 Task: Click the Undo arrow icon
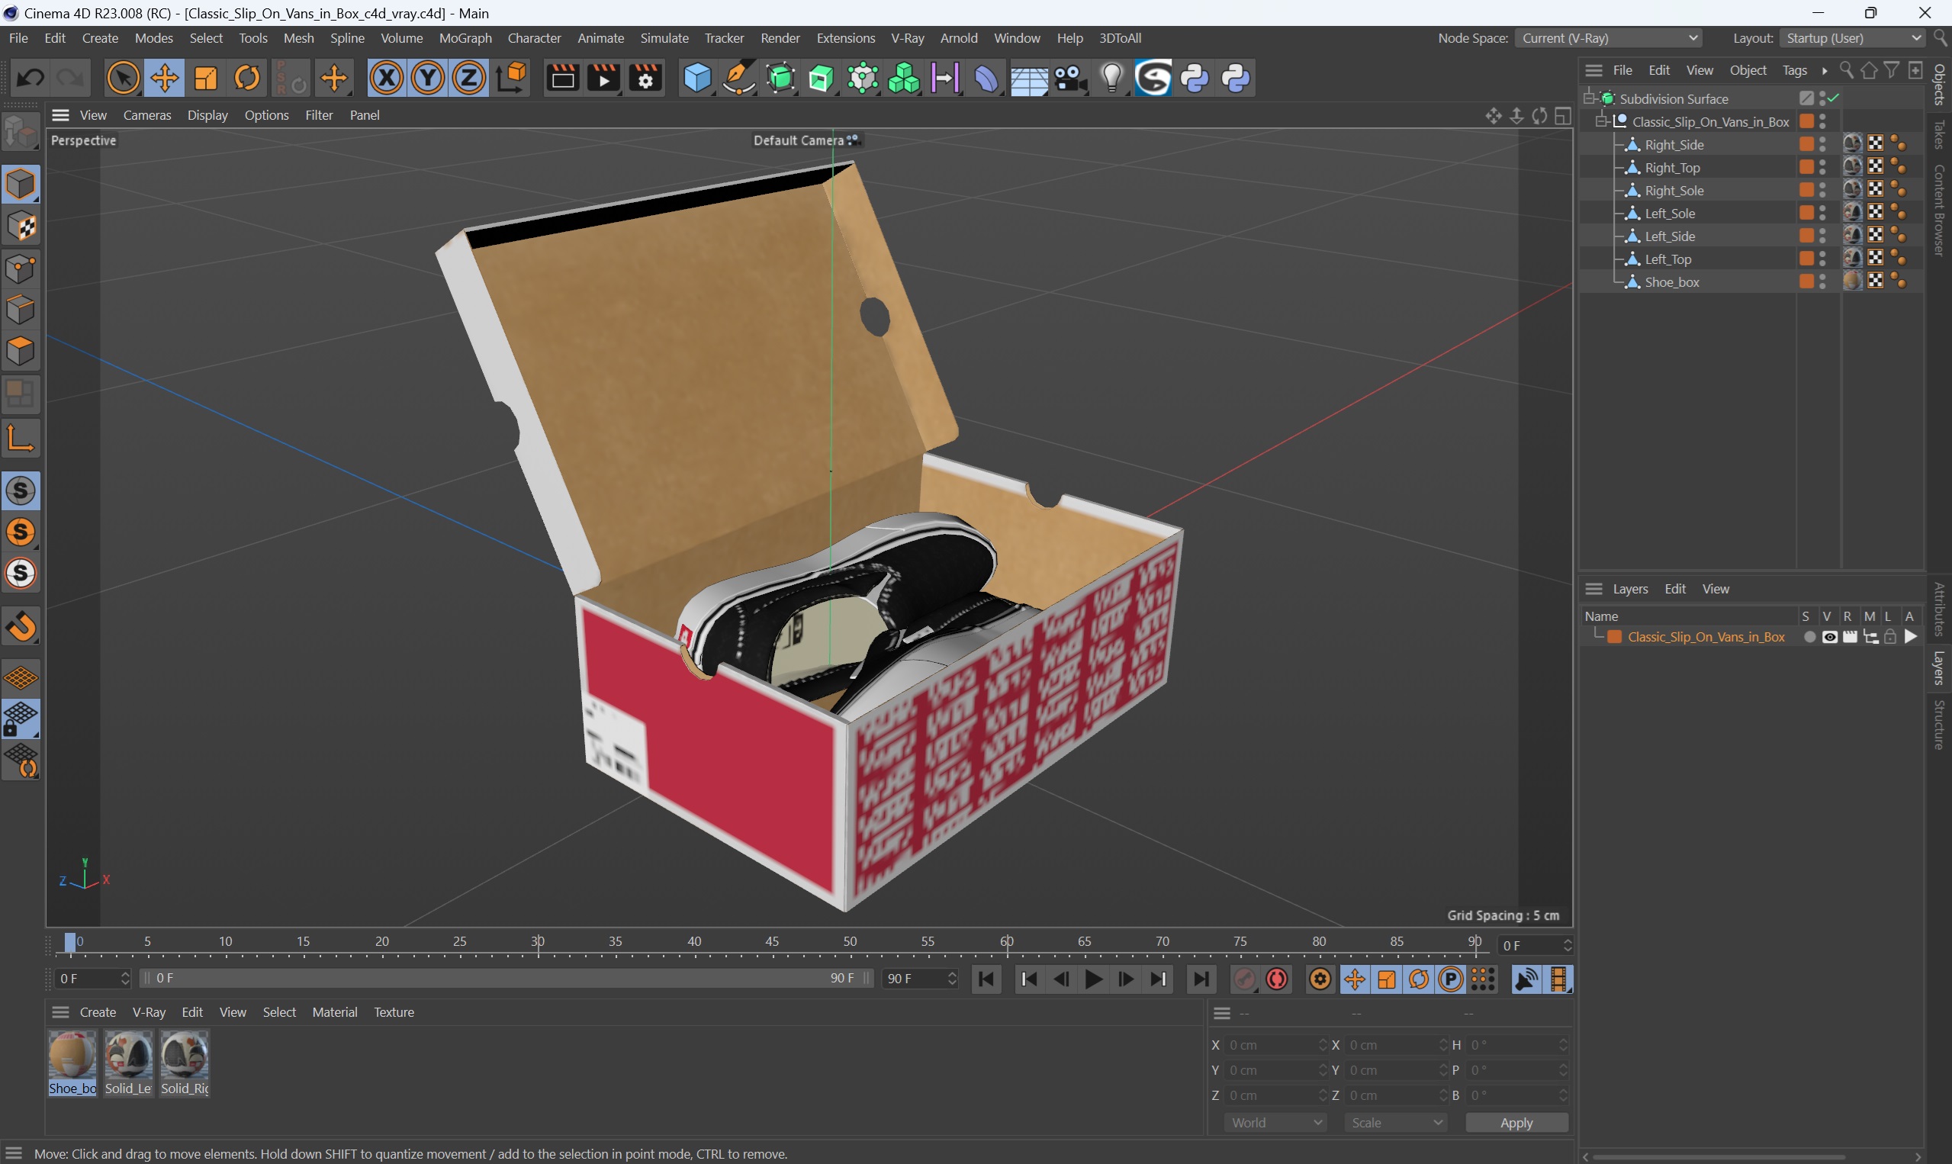pyautogui.click(x=31, y=78)
